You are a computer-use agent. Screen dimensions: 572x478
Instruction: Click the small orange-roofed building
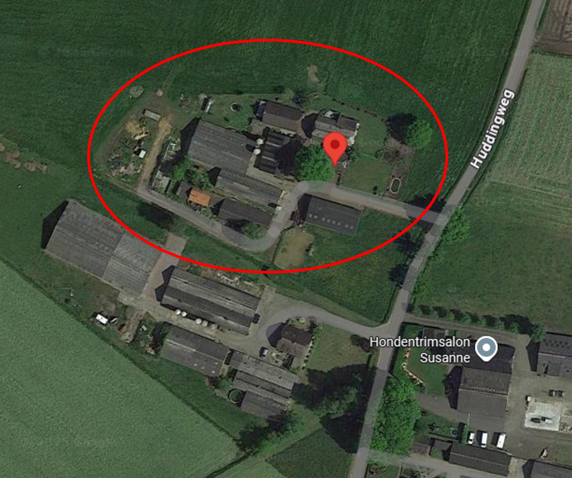coord(200,197)
